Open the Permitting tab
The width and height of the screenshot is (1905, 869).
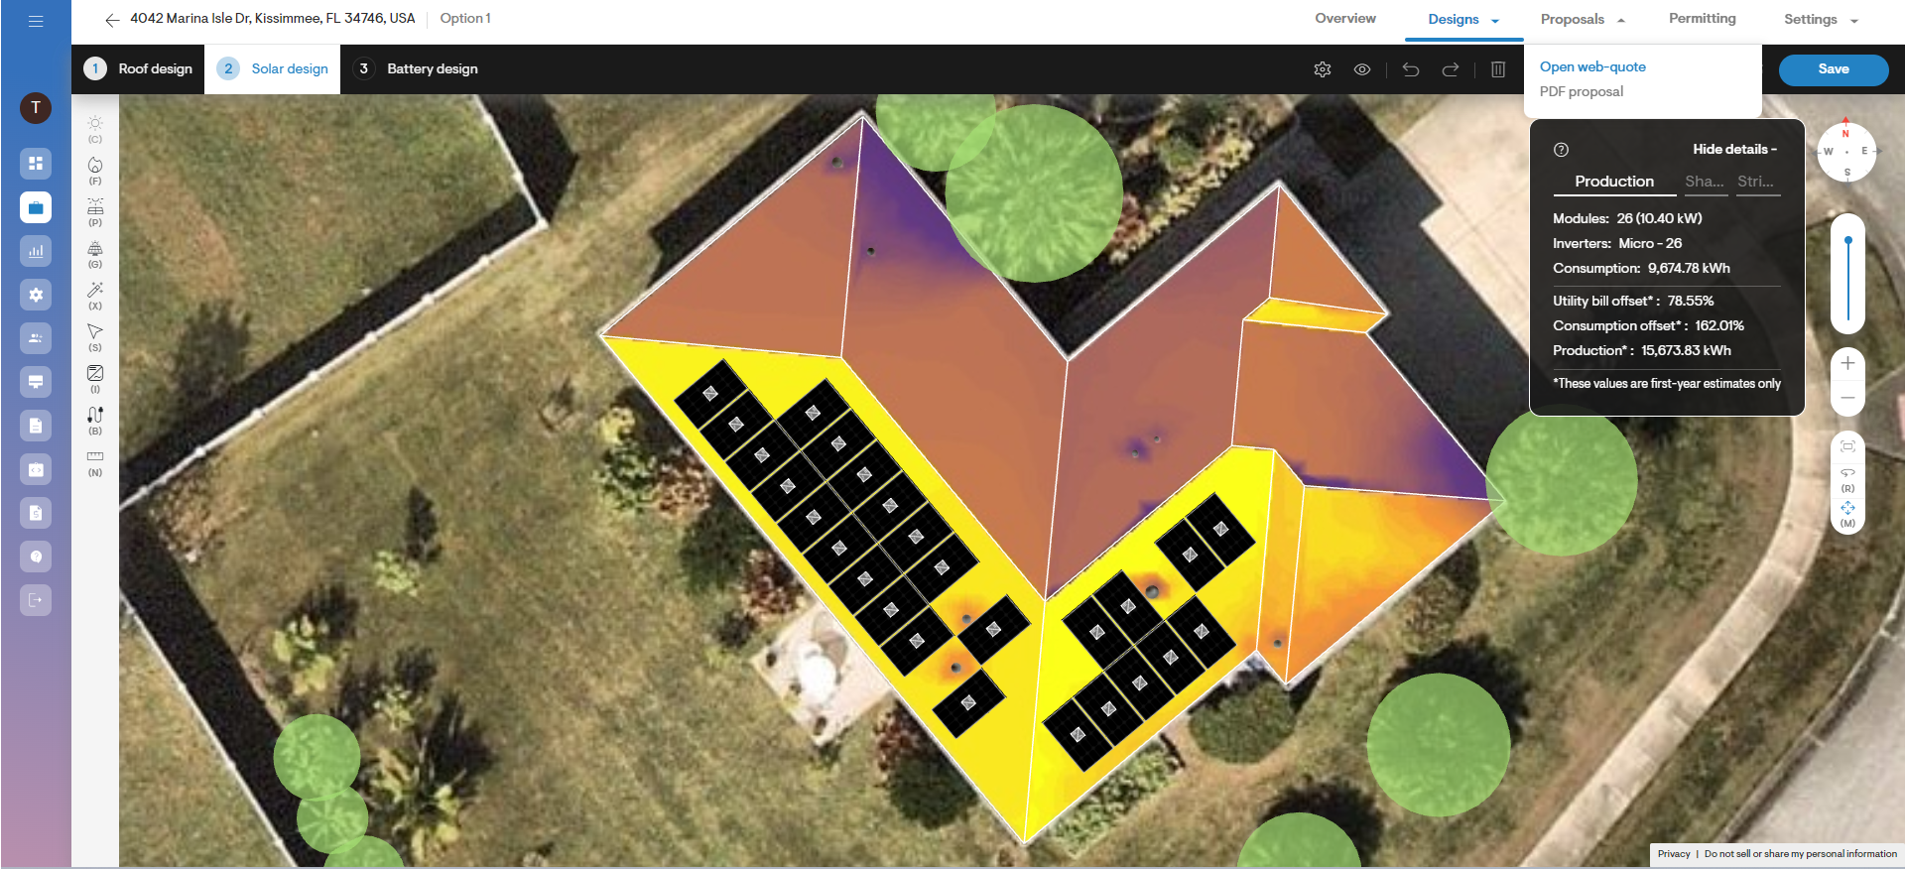1703,19
